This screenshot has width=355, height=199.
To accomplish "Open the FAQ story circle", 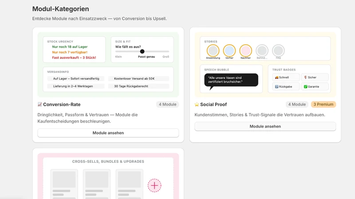I will [278, 50].
